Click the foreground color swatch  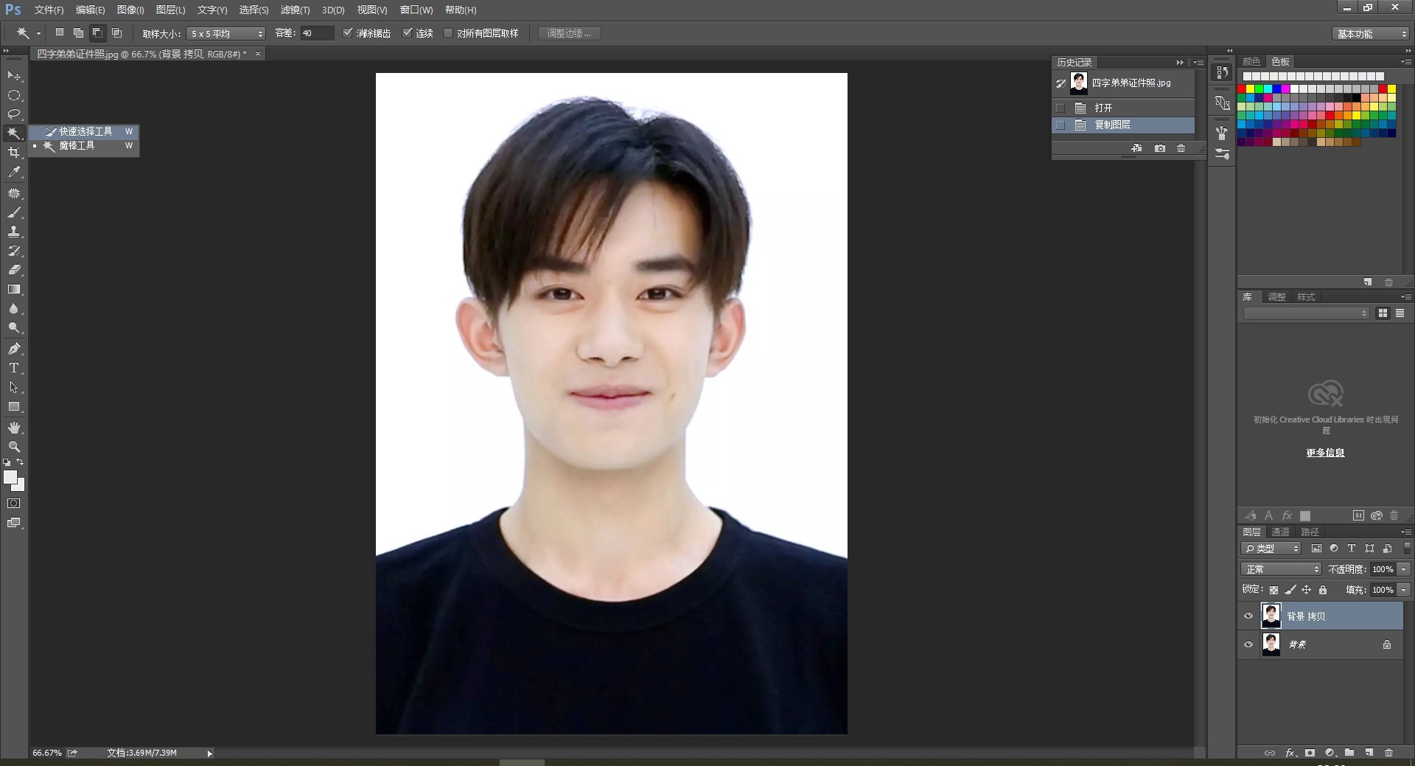click(10, 478)
